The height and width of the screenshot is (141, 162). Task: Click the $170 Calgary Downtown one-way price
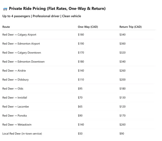(x=81, y=53)
